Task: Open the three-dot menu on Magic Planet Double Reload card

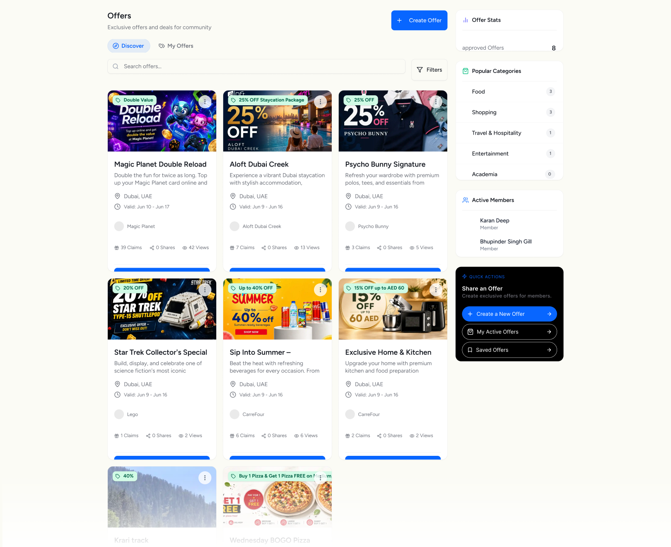Action: coord(205,102)
